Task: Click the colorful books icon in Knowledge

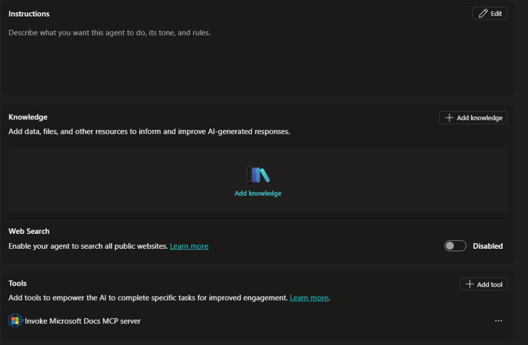Action: click(258, 175)
